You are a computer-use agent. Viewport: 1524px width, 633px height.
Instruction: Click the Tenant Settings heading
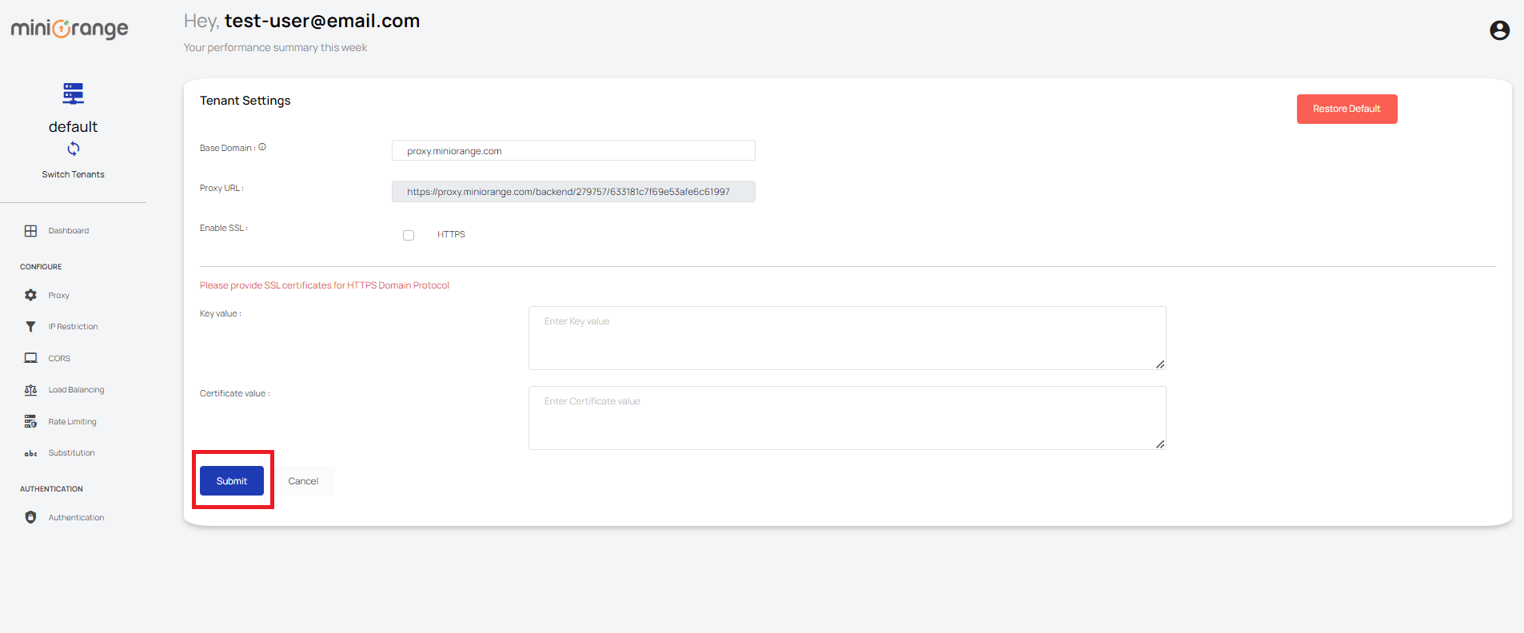(245, 101)
